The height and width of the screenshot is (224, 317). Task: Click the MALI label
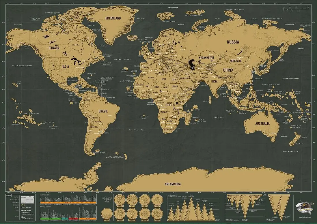click(148, 86)
